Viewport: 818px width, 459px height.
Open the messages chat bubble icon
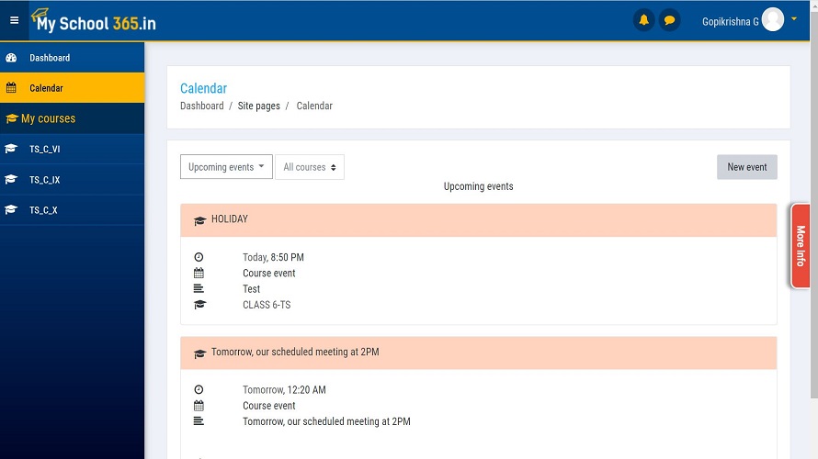pos(670,20)
